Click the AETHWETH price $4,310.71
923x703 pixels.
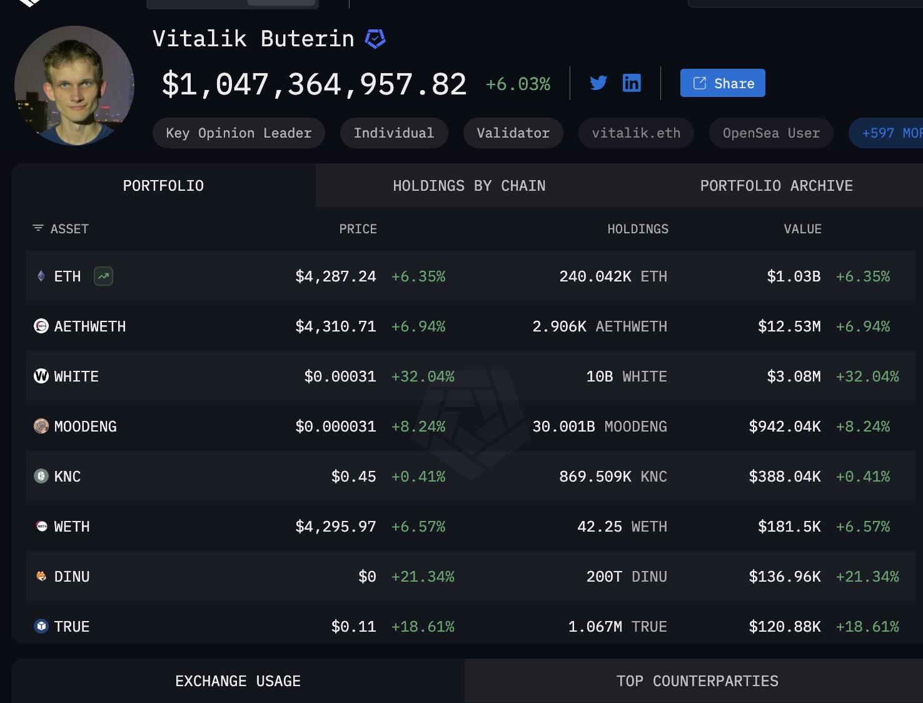click(x=336, y=326)
